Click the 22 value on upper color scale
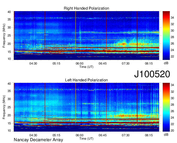This screenshot has width=177, height=143. pos(172,56)
